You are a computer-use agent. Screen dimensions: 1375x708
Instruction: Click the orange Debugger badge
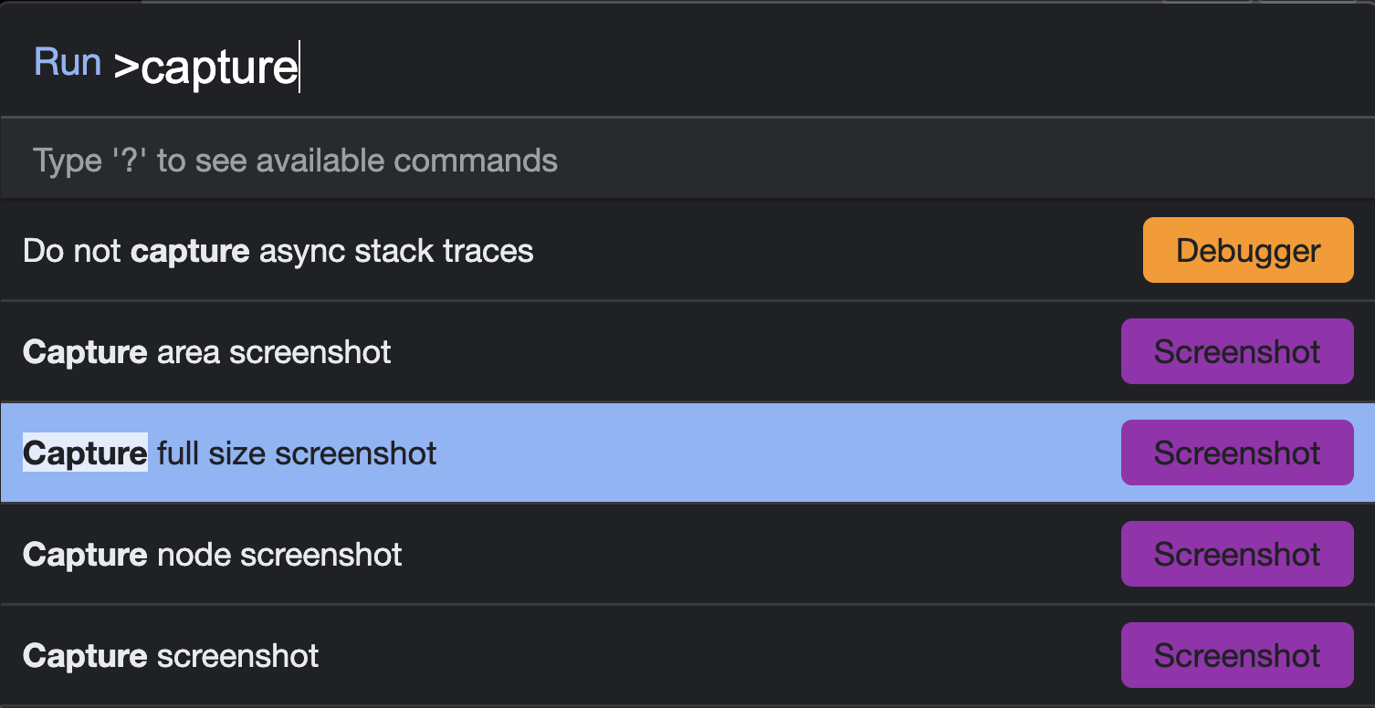[1247, 251]
